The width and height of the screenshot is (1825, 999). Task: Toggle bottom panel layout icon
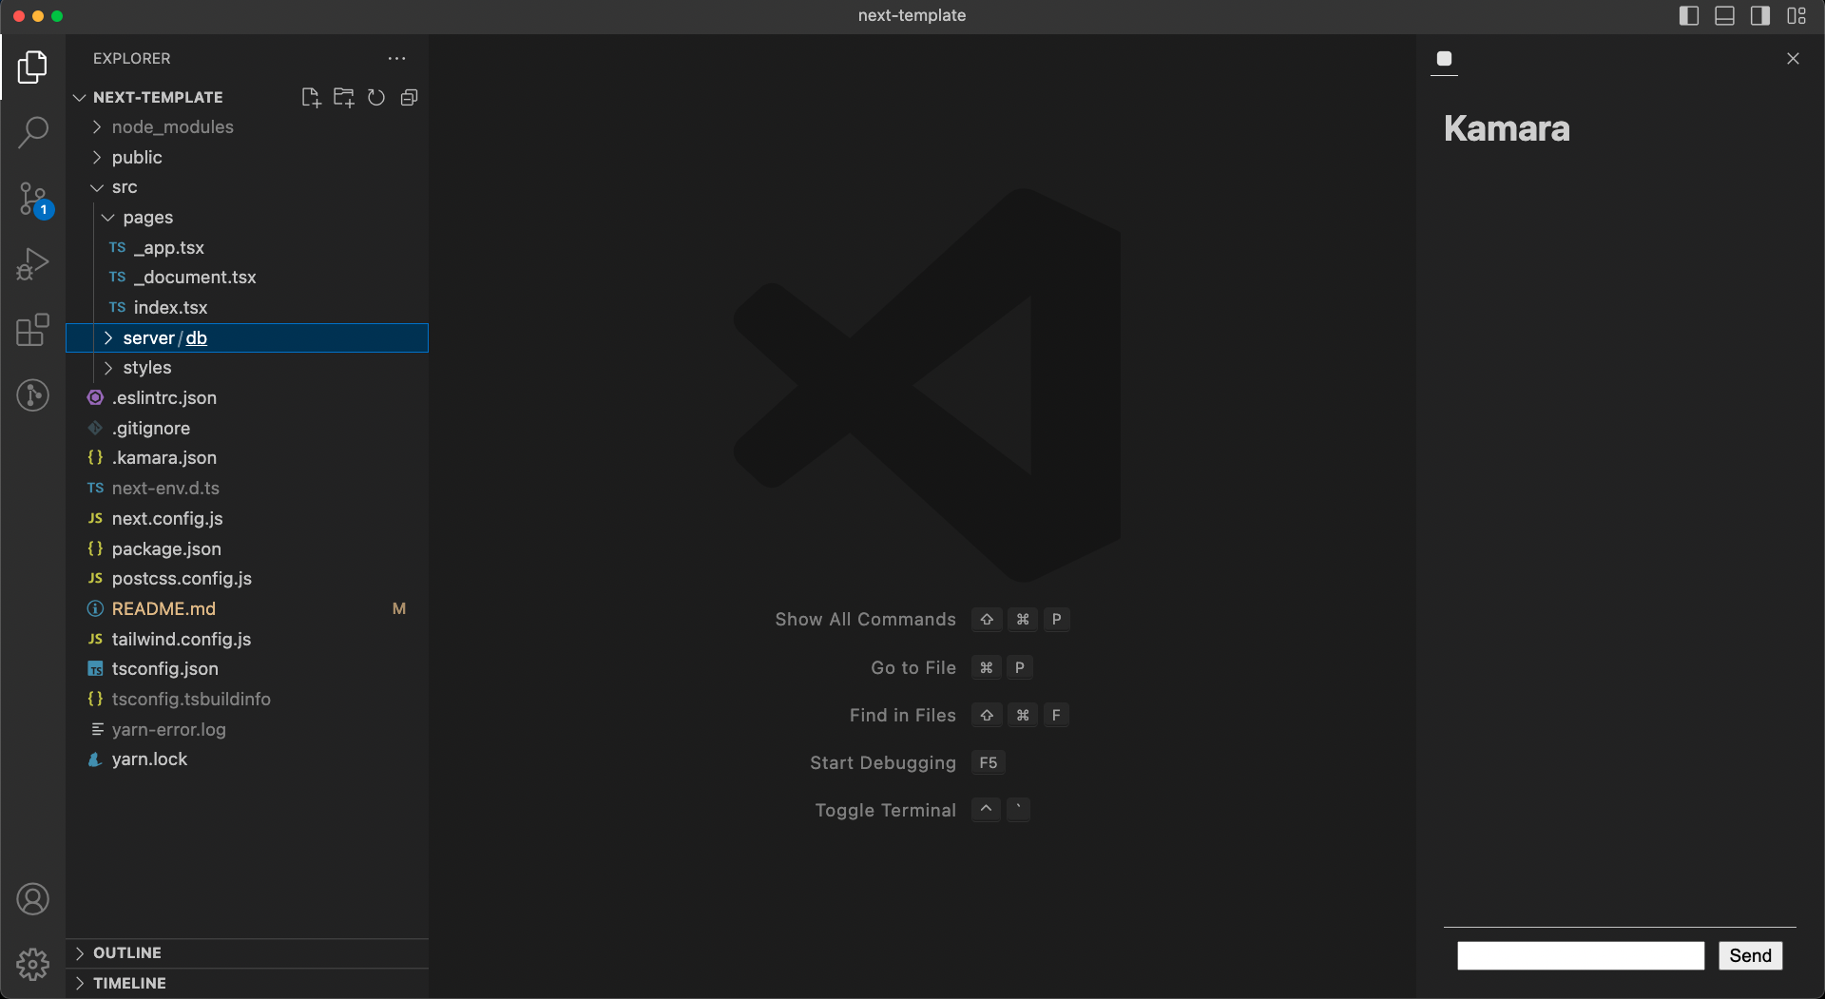click(1724, 15)
